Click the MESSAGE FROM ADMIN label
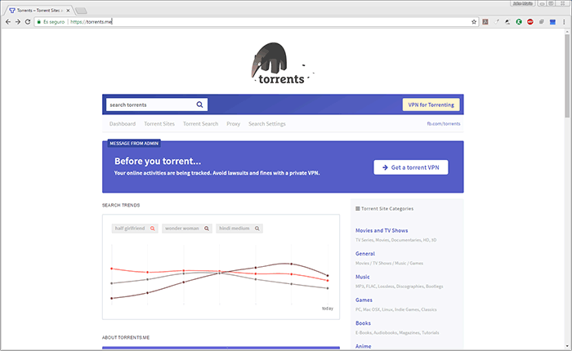Screen dimensions: 572x351 [x=134, y=143]
